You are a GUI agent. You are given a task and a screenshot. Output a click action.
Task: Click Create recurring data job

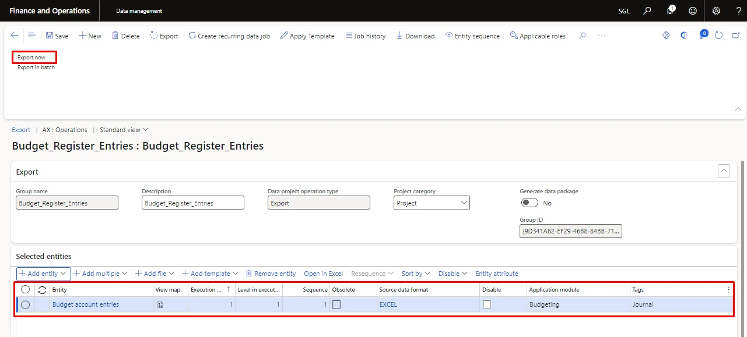tap(229, 36)
